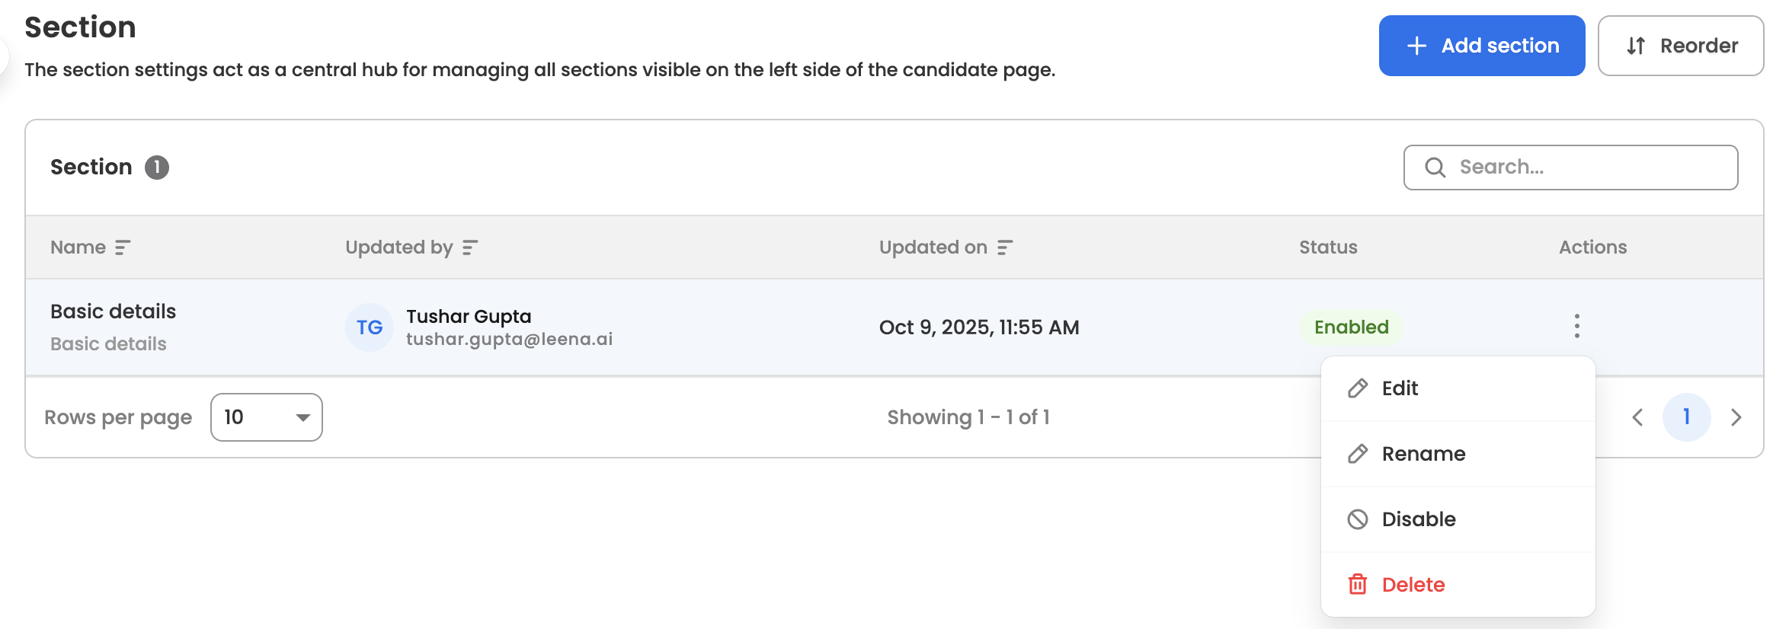Click the Add section button
1789x629 pixels.
tap(1481, 46)
